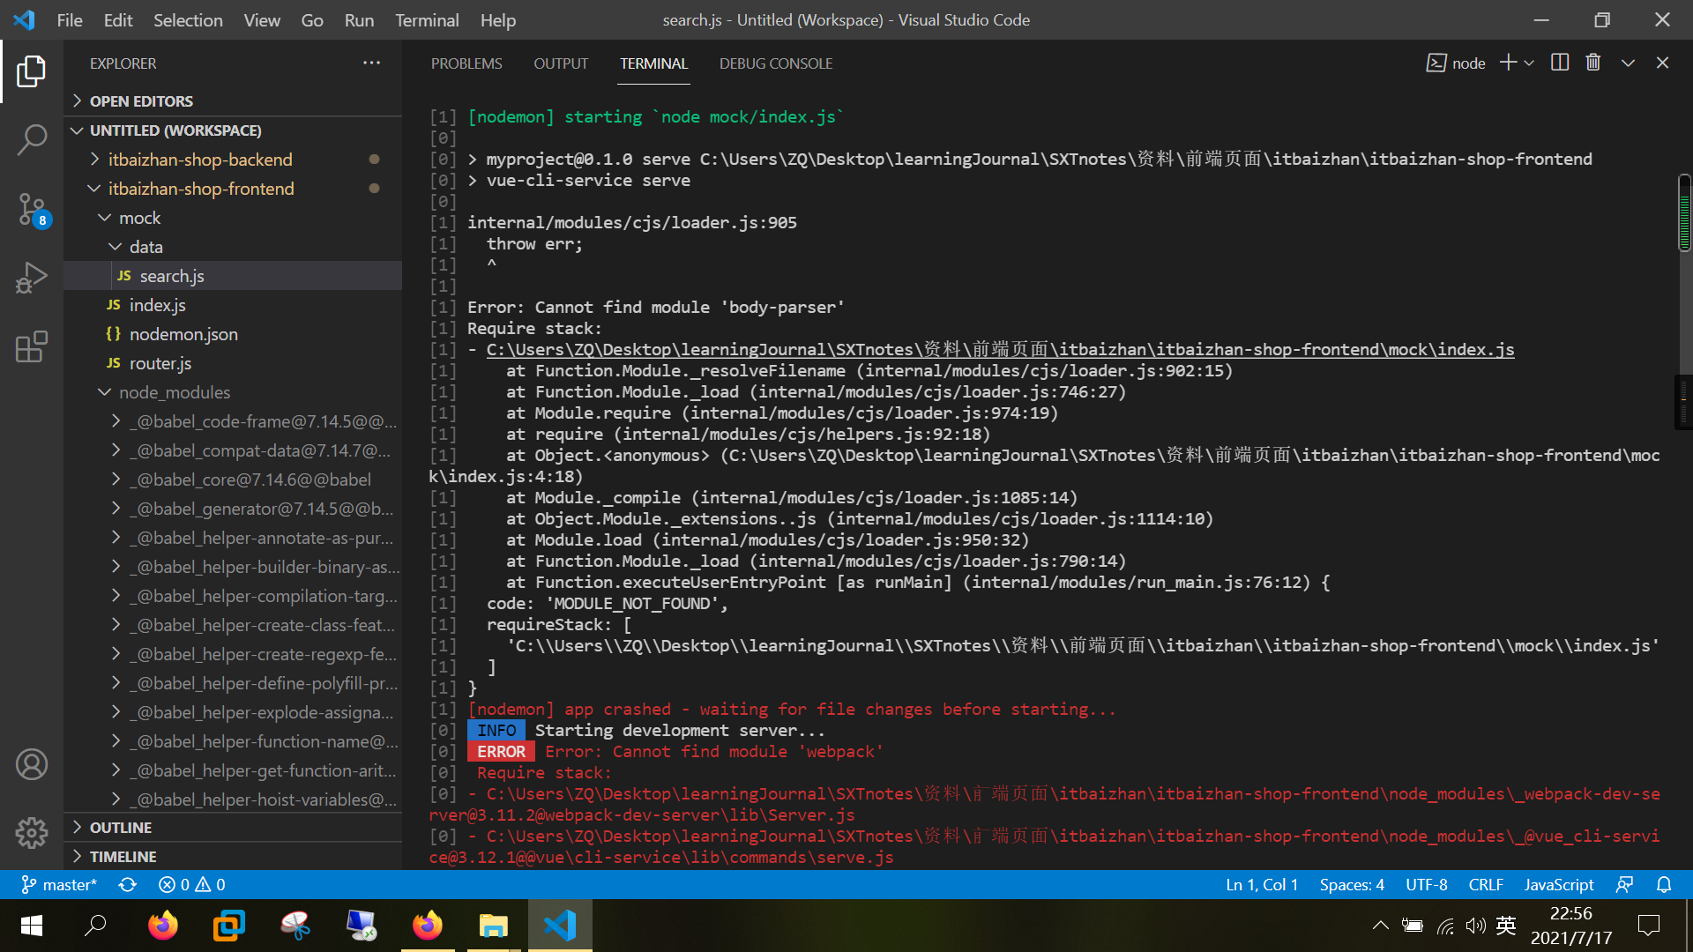Open errors and warnings count in status bar
The image size is (1693, 952).
(x=191, y=884)
